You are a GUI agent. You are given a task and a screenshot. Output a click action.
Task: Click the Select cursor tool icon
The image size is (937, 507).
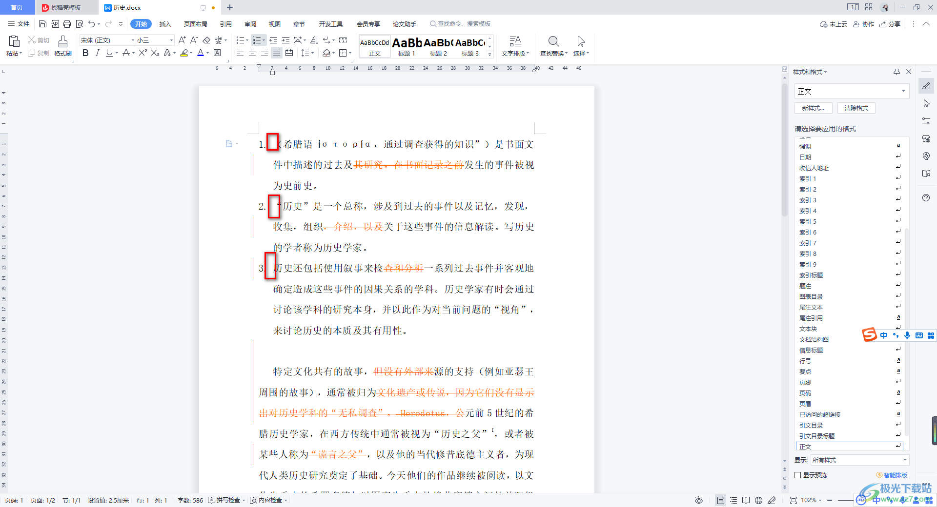pyautogui.click(x=581, y=41)
